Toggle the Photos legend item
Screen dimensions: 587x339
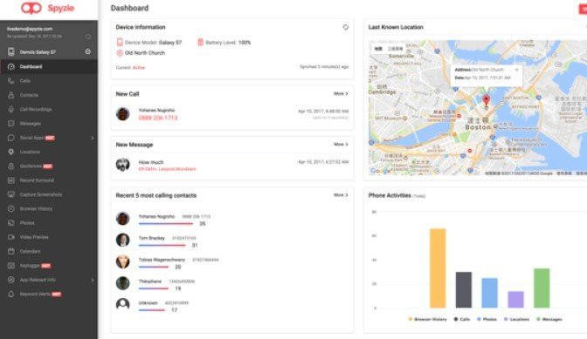(x=487, y=319)
